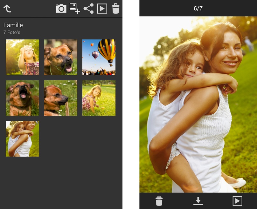Open the dog chewing a stick thumbnail

[x=60, y=98]
